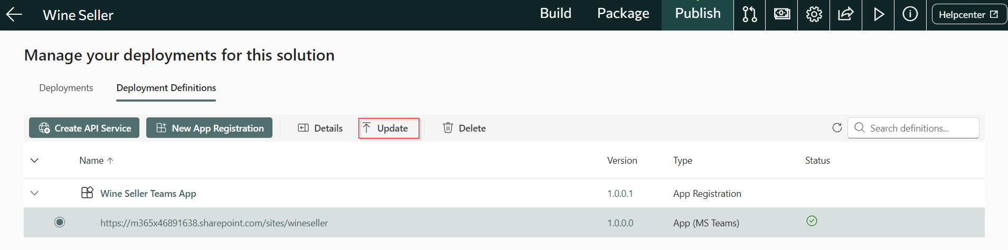Screen dimensions: 1008x250
Task: Open solution settings gear icon
Action: coord(814,15)
